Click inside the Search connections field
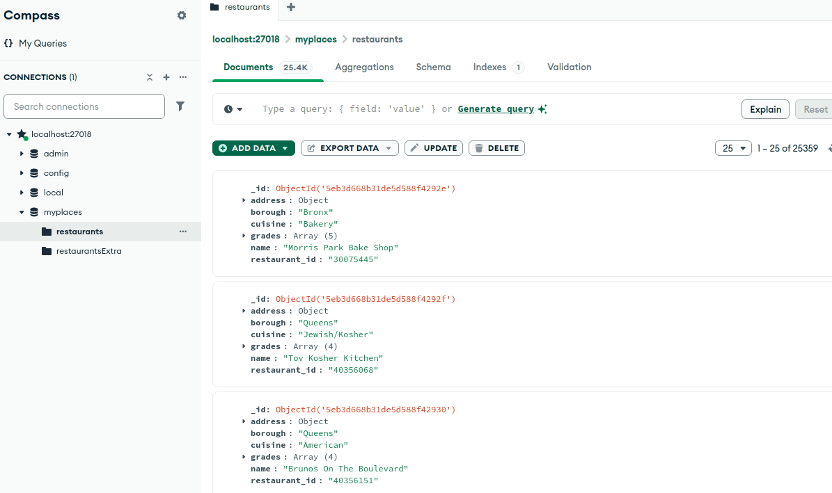Image resolution: width=832 pixels, height=493 pixels. [x=84, y=106]
